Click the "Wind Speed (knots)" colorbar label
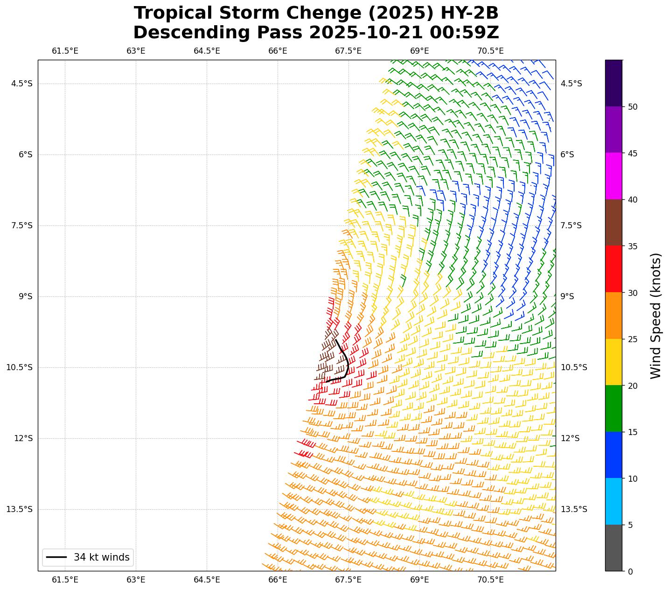669x590 pixels. pyautogui.click(x=655, y=316)
